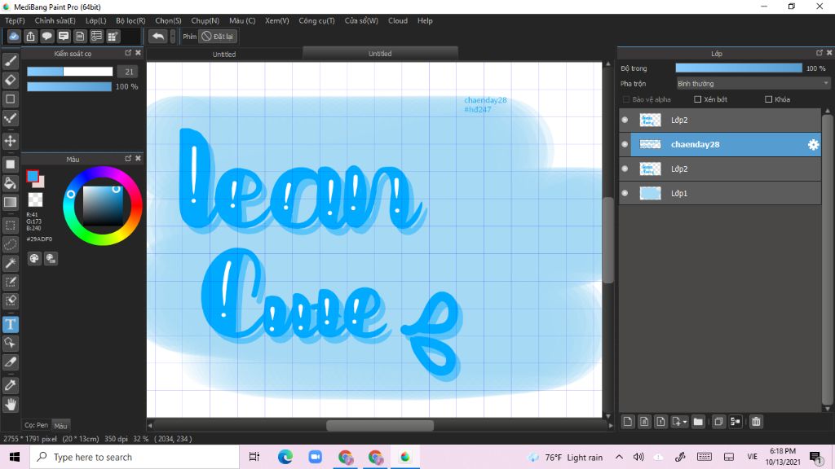Open the color palette icon below hex code
The height and width of the screenshot is (469, 835).
34,258
